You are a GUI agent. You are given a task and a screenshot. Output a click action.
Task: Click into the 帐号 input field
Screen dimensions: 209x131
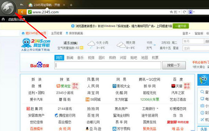193,41
